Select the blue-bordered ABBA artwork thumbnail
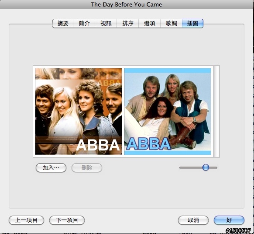254x234 pixels. 168,112
